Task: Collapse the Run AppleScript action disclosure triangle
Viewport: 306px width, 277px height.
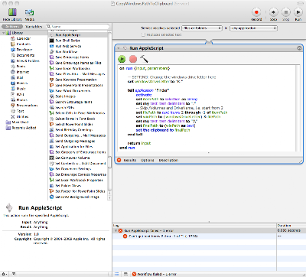Action: coord(119,48)
